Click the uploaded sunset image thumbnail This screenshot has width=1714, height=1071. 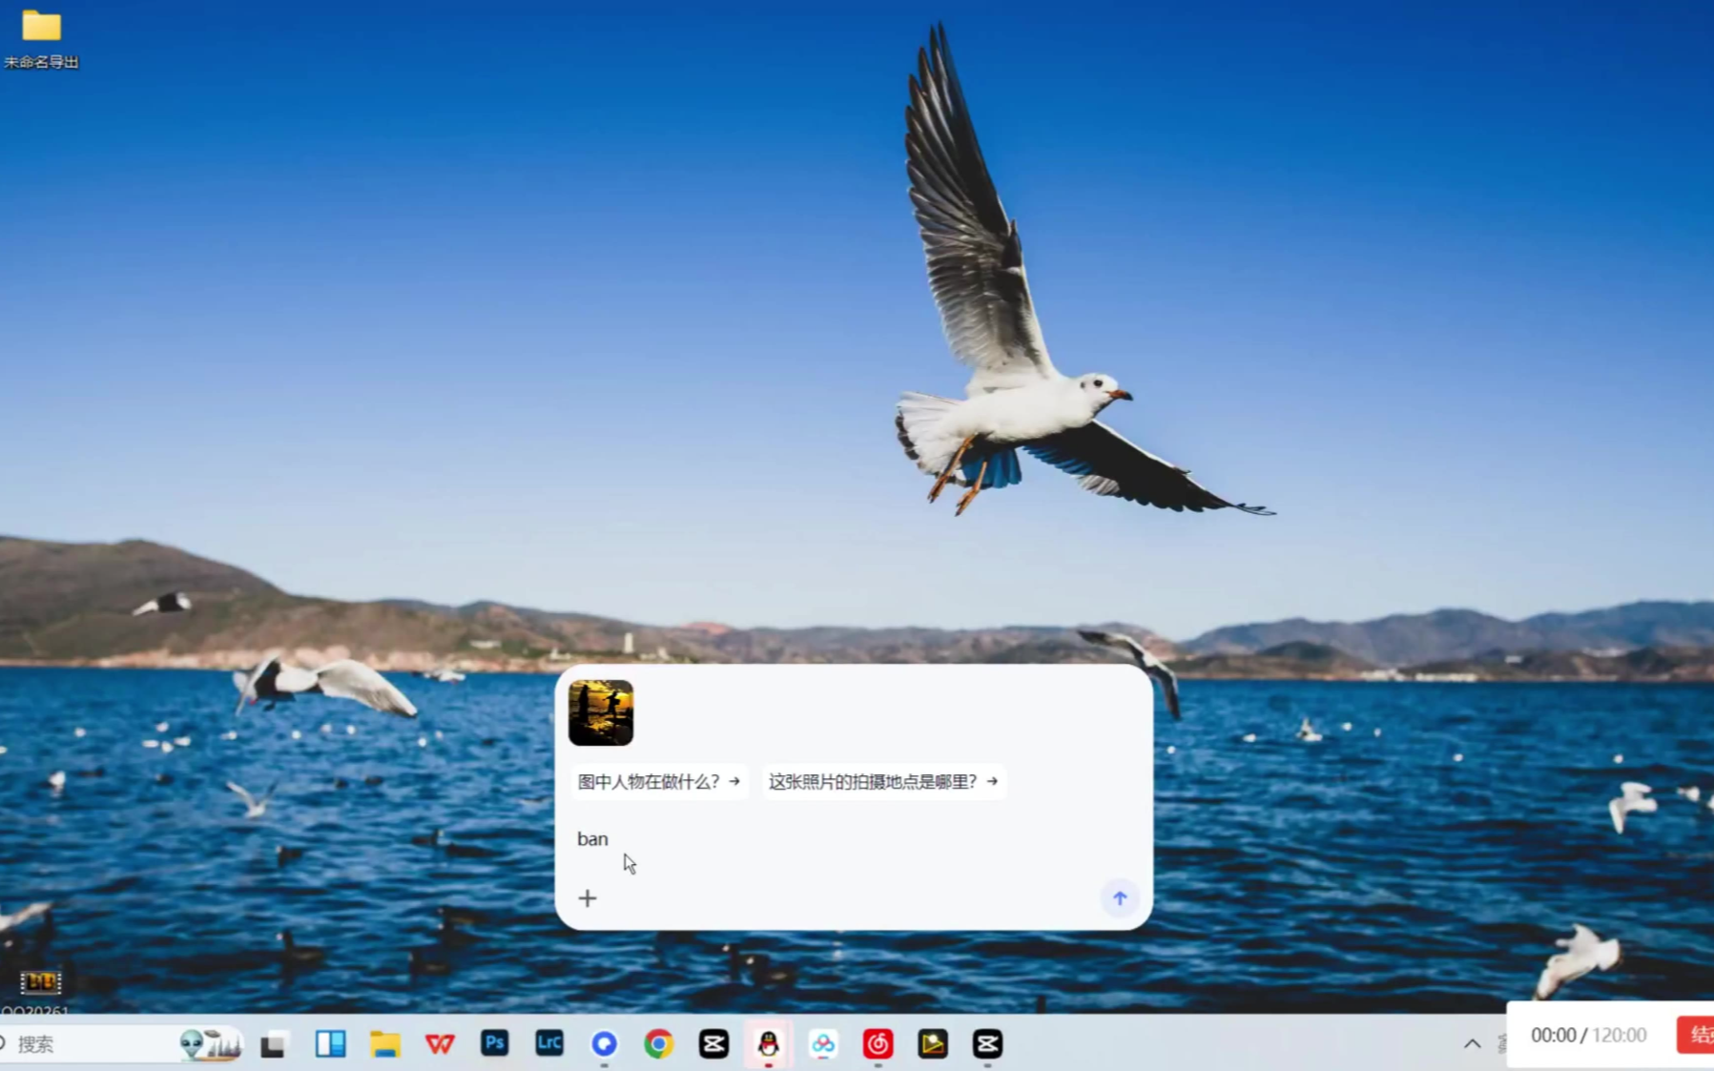(601, 713)
